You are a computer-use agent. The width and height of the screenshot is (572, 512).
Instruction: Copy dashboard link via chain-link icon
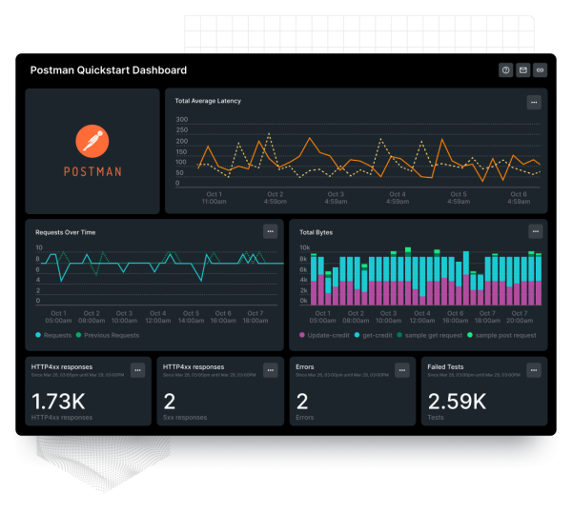coord(540,69)
